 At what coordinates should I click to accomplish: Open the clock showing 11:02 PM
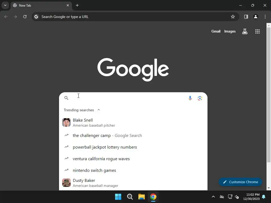tap(251, 197)
